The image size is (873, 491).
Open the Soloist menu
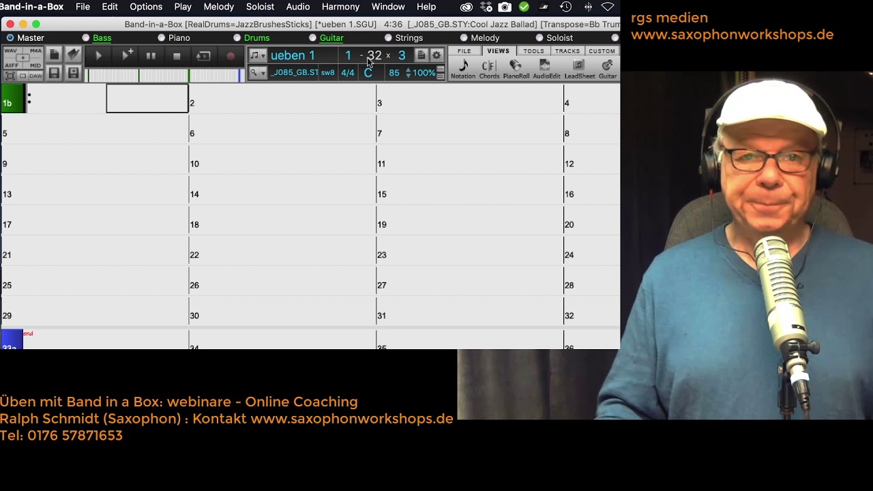click(x=260, y=7)
